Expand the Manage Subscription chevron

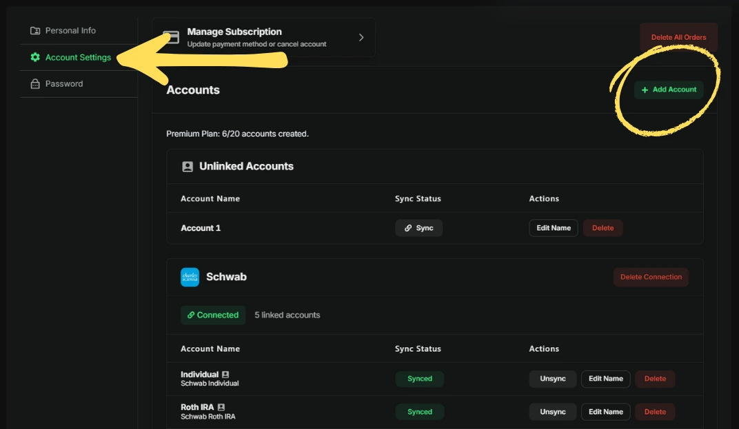tap(361, 37)
